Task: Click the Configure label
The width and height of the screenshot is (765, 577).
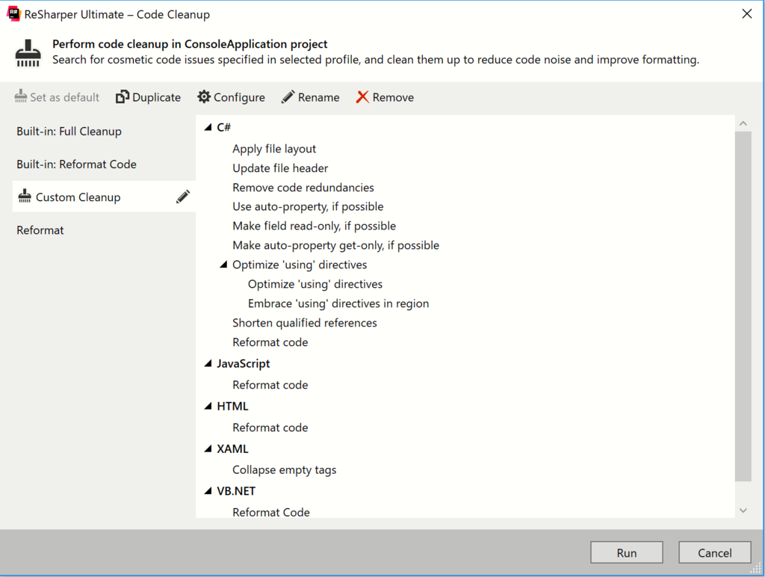Action: click(240, 98)
